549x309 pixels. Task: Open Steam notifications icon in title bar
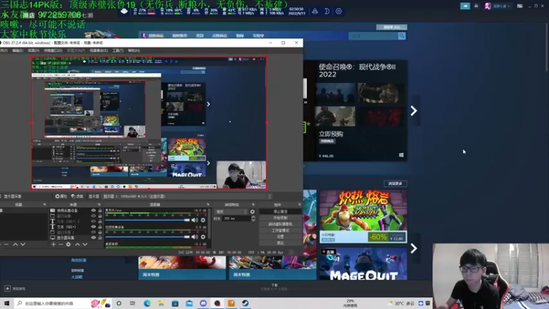[476, 6]
